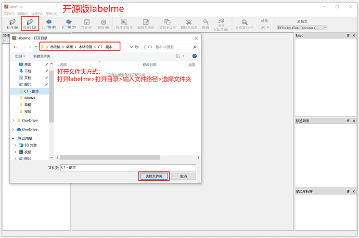This screenshot has width=359, height=238.
Task: Close the 标记 panel
Action: click(354, 35)
